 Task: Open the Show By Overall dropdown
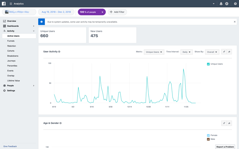click(212, 52)
